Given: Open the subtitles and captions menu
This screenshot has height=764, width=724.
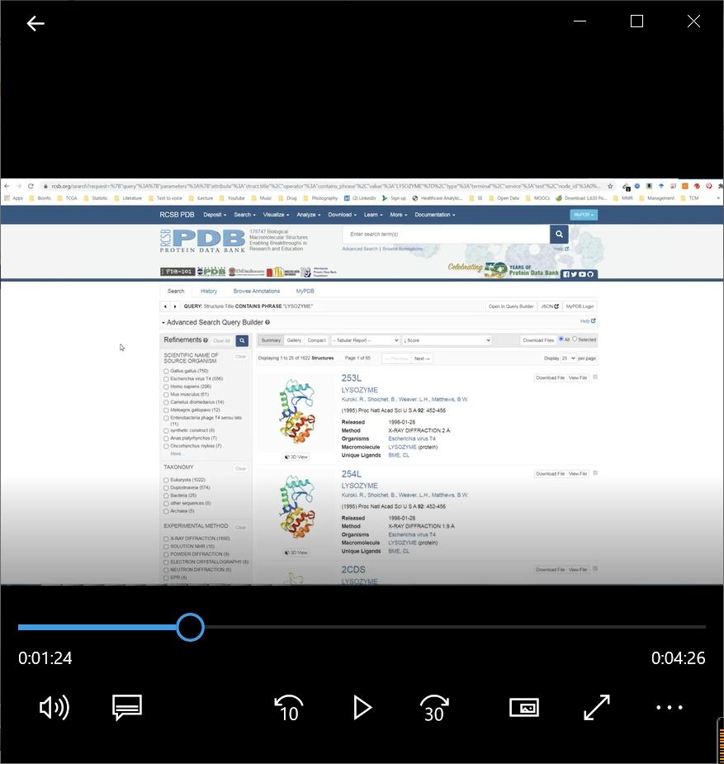Looking at the screenshot, I should tap(127, 708).
